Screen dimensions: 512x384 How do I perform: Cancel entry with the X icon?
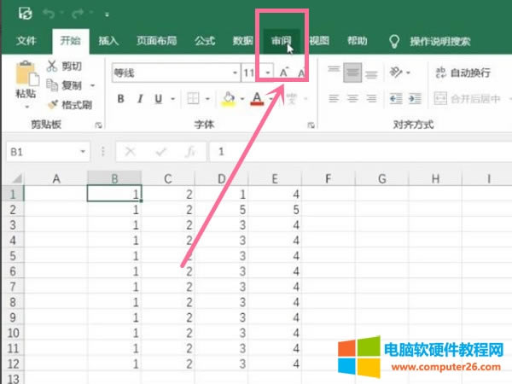pos(130,152)
